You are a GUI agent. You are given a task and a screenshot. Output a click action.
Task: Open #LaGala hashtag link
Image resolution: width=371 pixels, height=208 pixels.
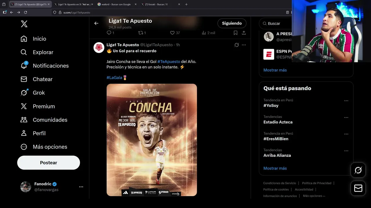click(114, 77)
